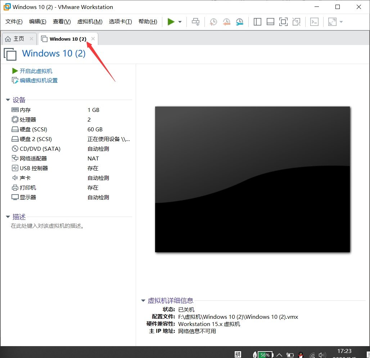This screenshot has width=370, height=358.
Task: Select the 硬盘 2 (SCSI) device row
Action: click(71, 139)
